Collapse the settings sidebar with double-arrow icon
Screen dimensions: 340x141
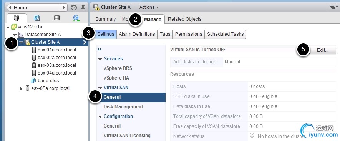click(100, 50)
